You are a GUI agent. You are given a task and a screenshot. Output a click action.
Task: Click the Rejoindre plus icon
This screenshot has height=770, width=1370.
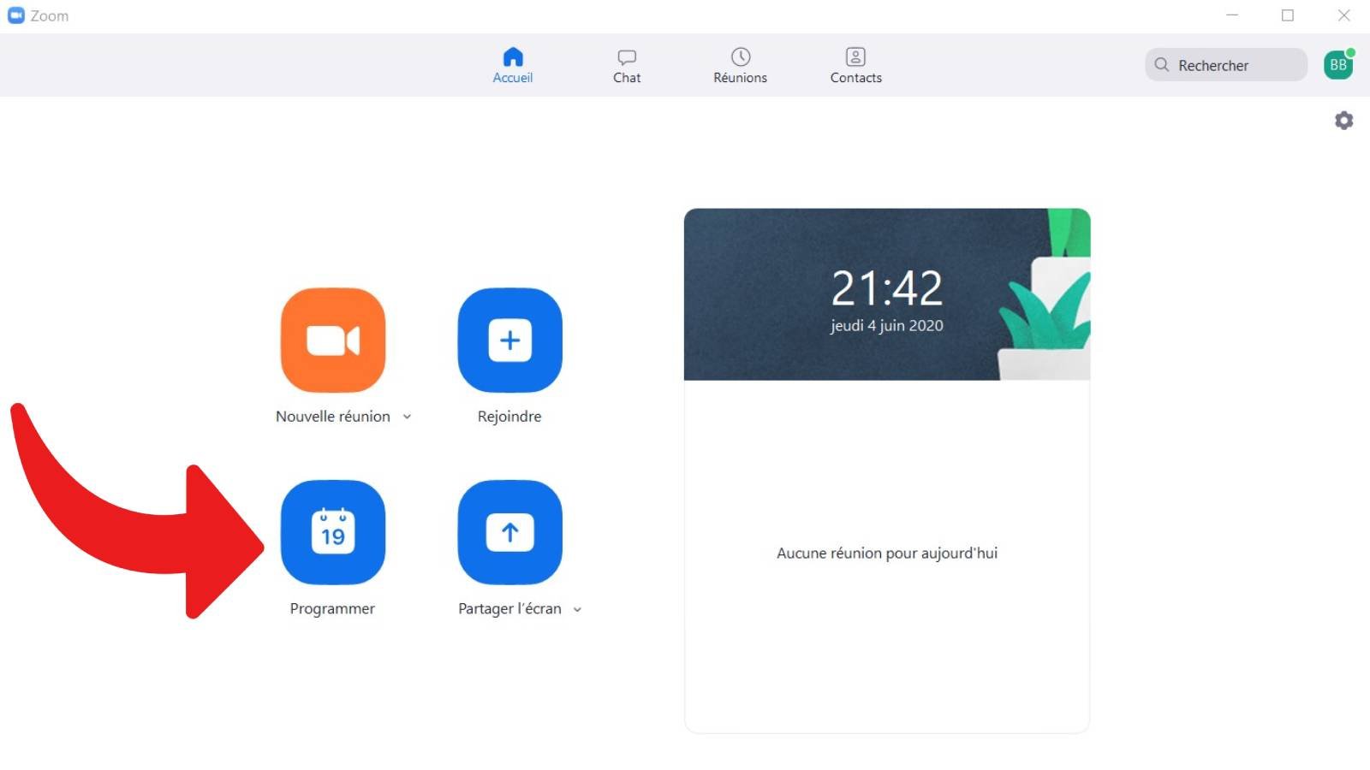[509, 341]
